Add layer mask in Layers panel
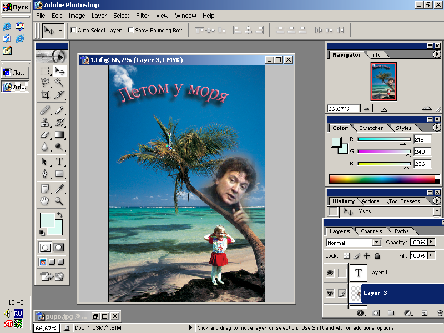 point(376,313)
